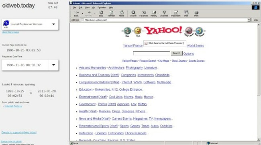261x145 pixels.
Task: Open the Reference category link
Action: pos(86,133)
